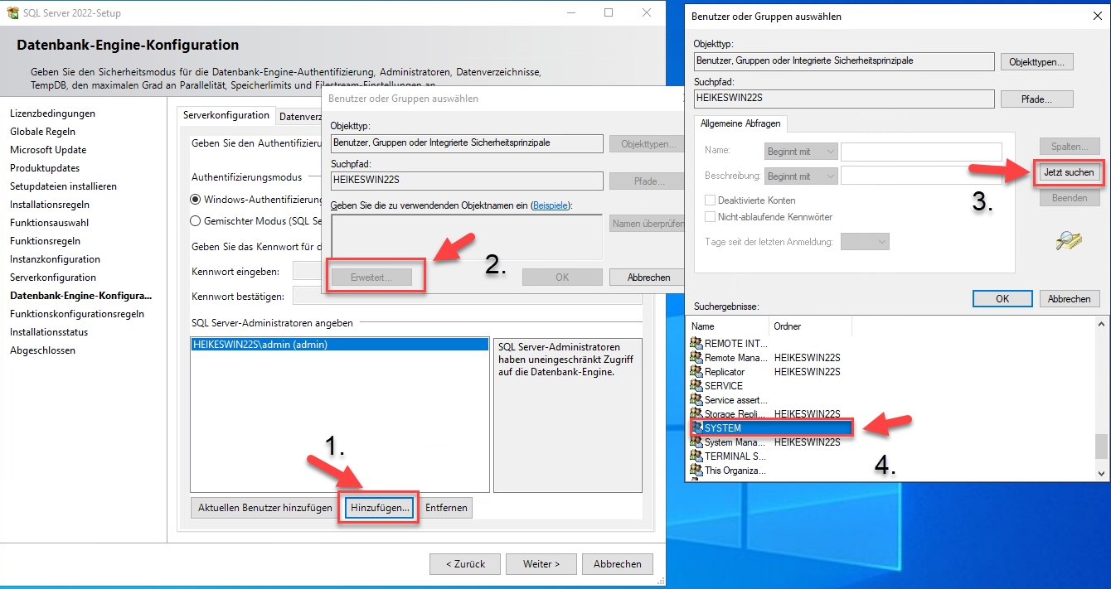This screenshot has height=589, width=1111.
Task: Click the group icon beside REMOTE INT...
Action: [x=696, y=344]
